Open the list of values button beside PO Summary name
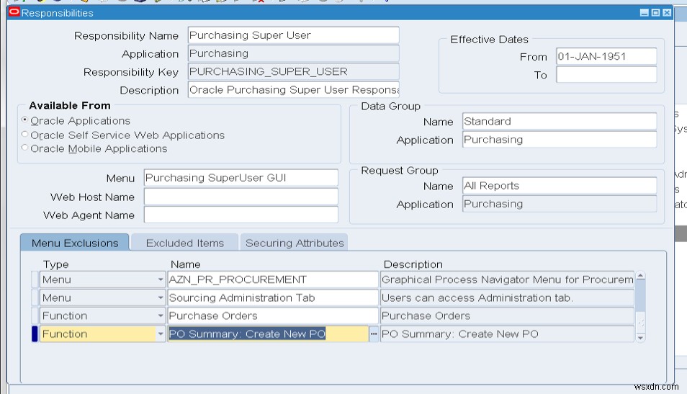This screenshot has width=687, height=394. point(373,334)
